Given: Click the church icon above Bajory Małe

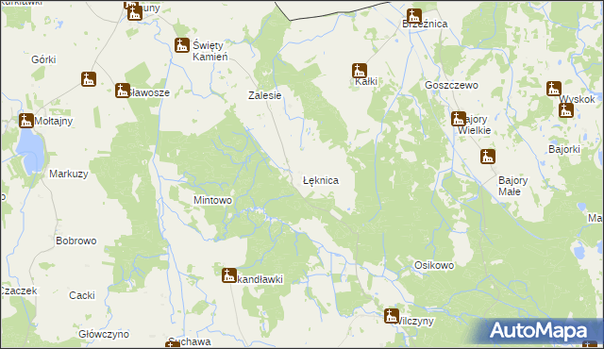Looking at the screenshot, I should click(x=488, y=157).
